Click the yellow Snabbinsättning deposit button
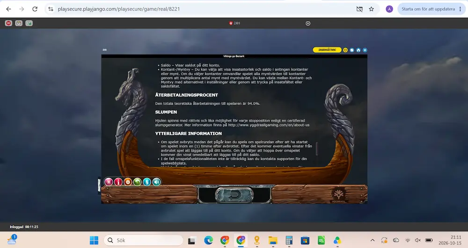Viewport: 468px width, 248px height. coord(327,50)
